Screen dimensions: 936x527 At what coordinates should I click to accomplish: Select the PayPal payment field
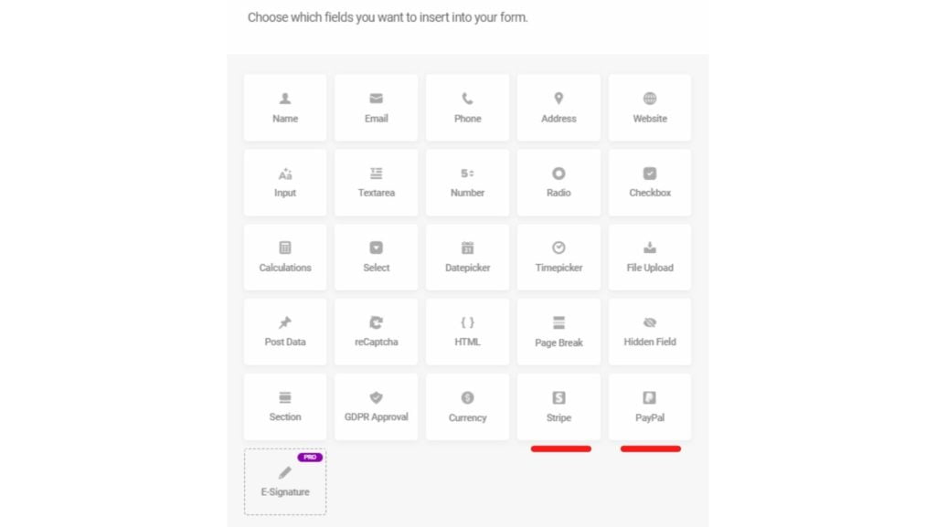[x=650, y=406]
